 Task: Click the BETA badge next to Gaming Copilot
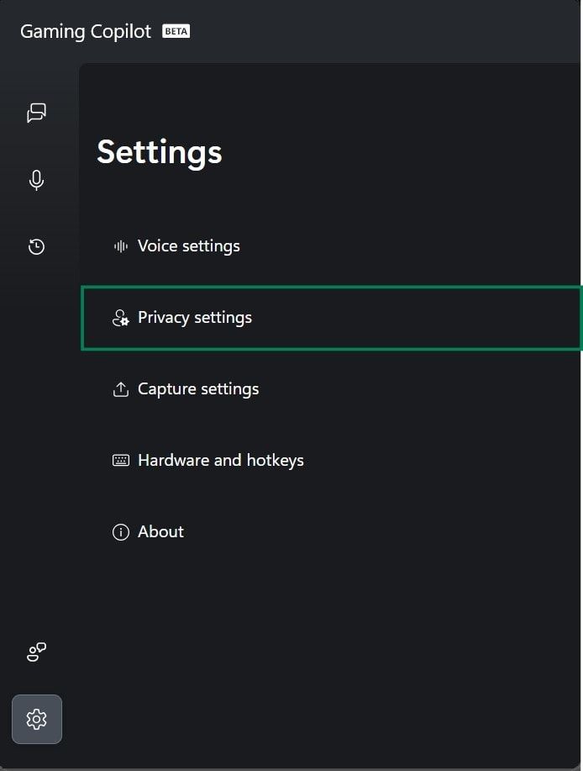(176, 31)
